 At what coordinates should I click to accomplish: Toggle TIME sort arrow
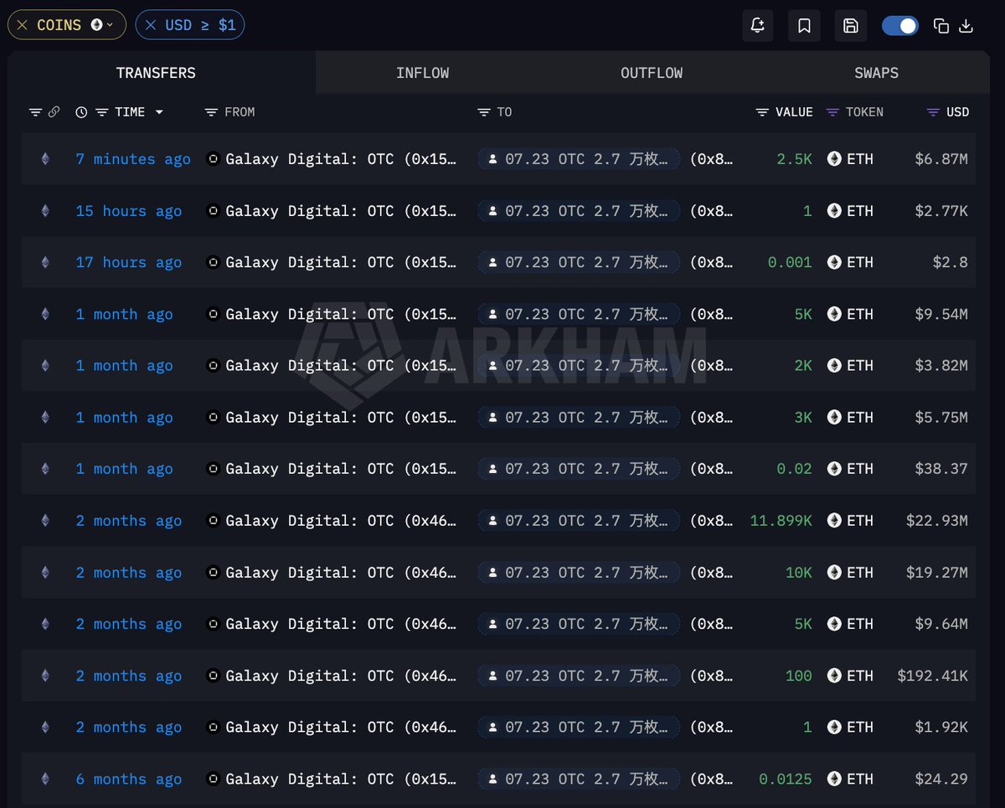click(159, 112)
